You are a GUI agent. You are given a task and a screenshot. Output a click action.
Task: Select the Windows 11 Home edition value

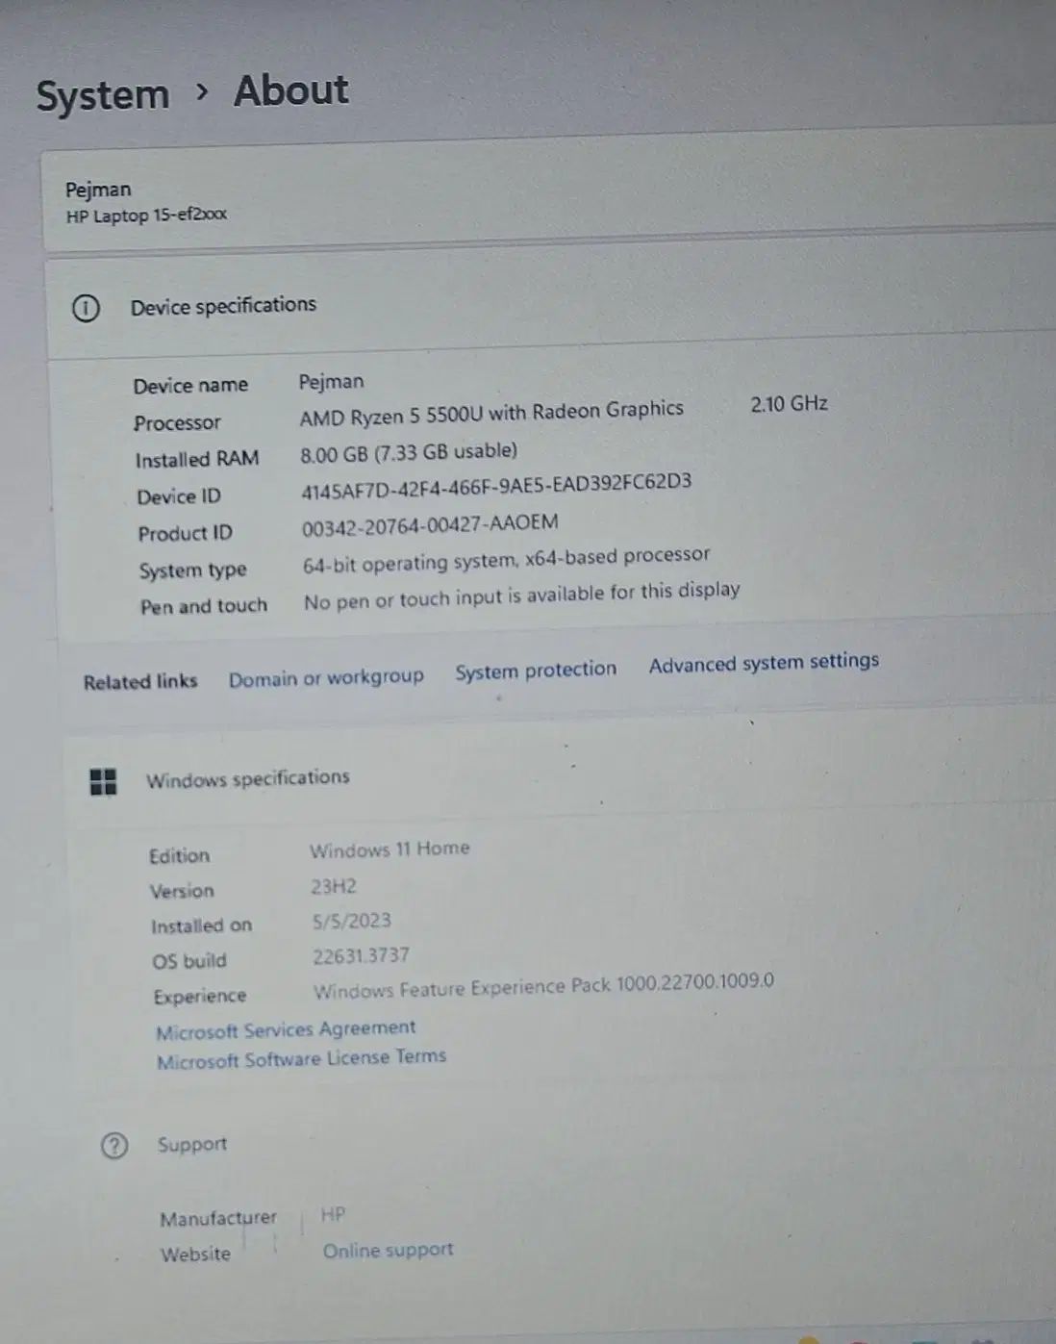tap(390, 850)
